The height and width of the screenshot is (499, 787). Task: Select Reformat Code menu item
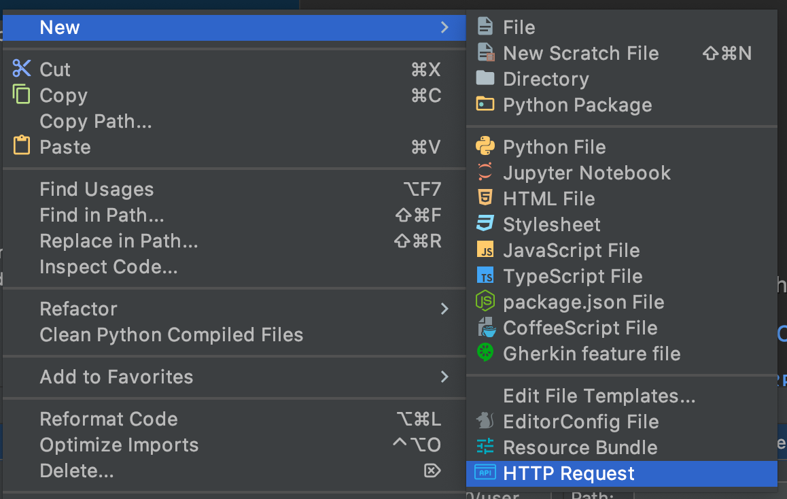(109, 419)
